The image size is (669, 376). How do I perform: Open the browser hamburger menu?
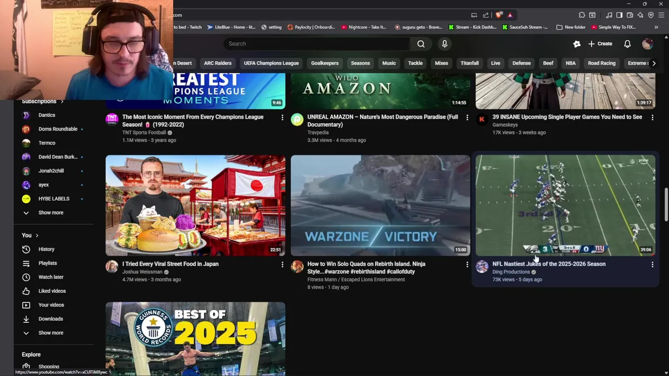coord(661,15)
